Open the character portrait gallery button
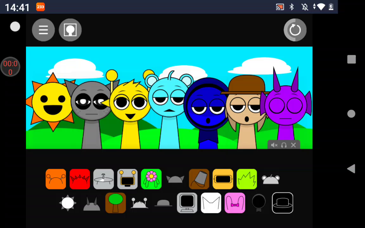Screen dimensions: 365x228 pyautogui.click(x=70, y=30)
